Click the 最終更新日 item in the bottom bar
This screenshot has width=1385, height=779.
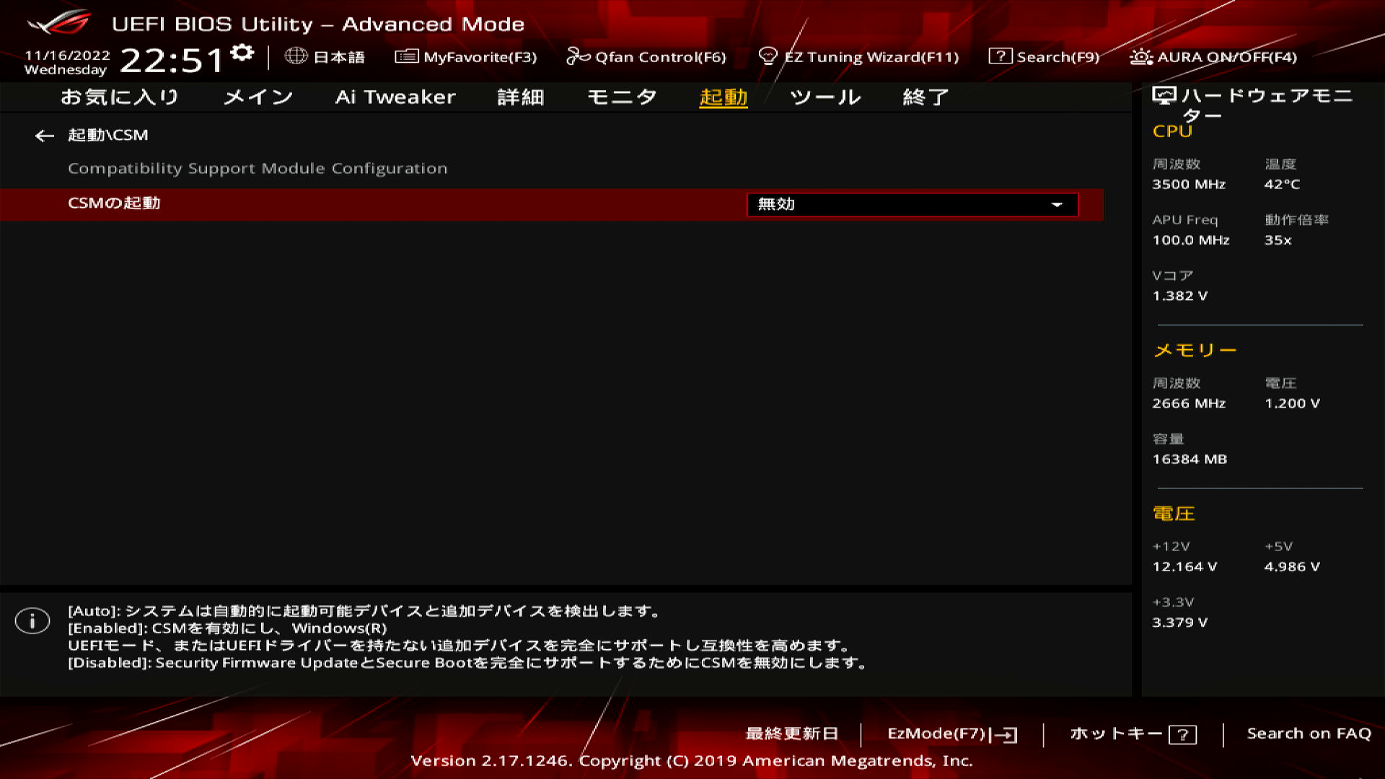pos(791,734)
